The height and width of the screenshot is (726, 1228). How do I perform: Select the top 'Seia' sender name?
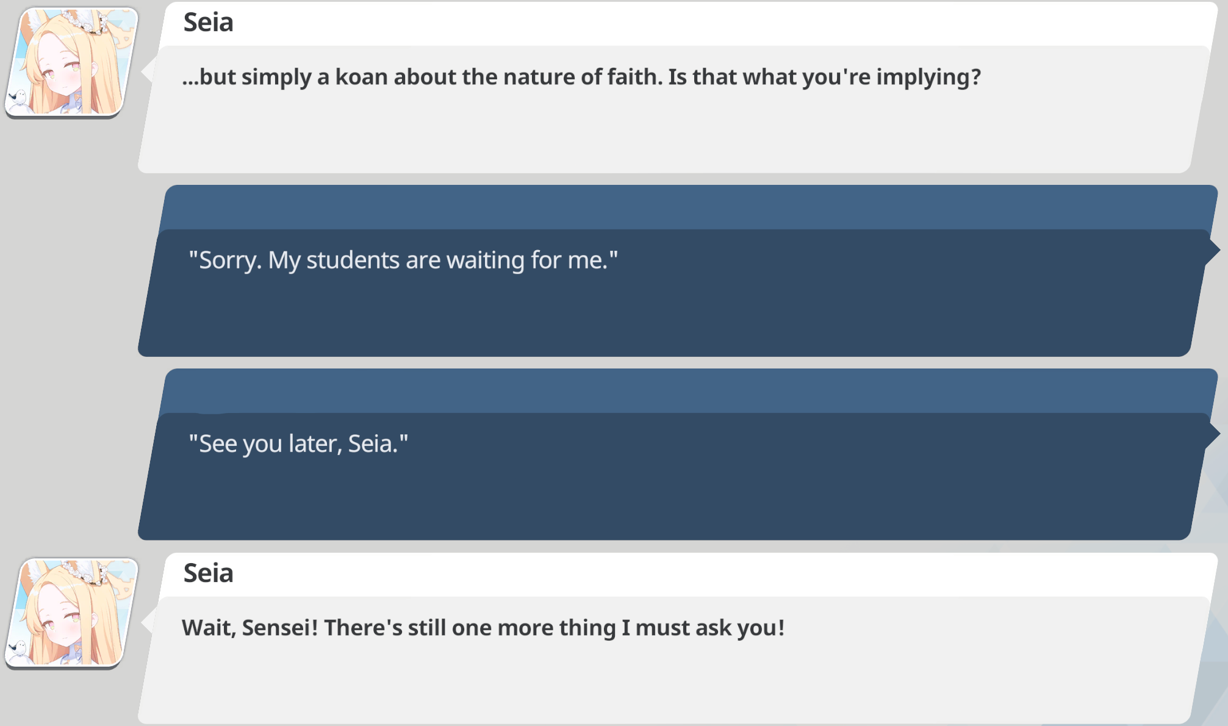click(209, 23)
